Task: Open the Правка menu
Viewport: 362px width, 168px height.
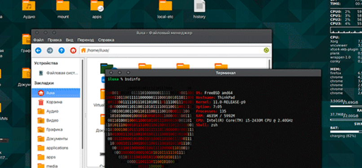Action: (x=54, y=40)
